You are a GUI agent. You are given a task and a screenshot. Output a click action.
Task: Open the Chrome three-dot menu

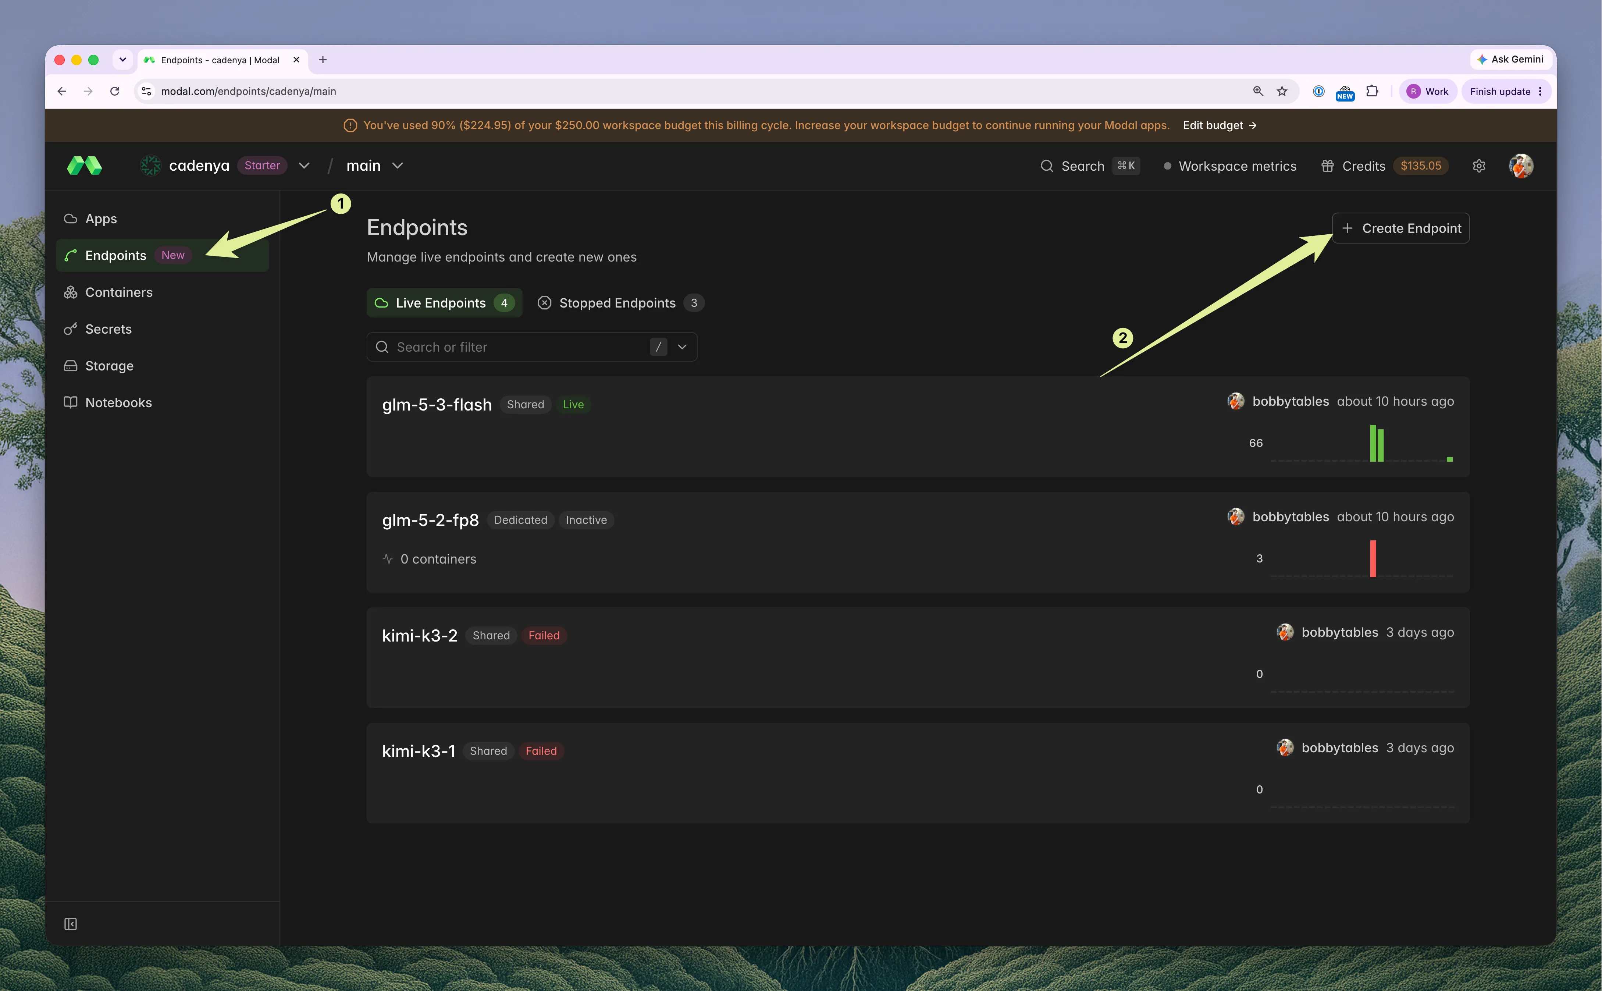pyautogui.click(x=1541, y=91)
